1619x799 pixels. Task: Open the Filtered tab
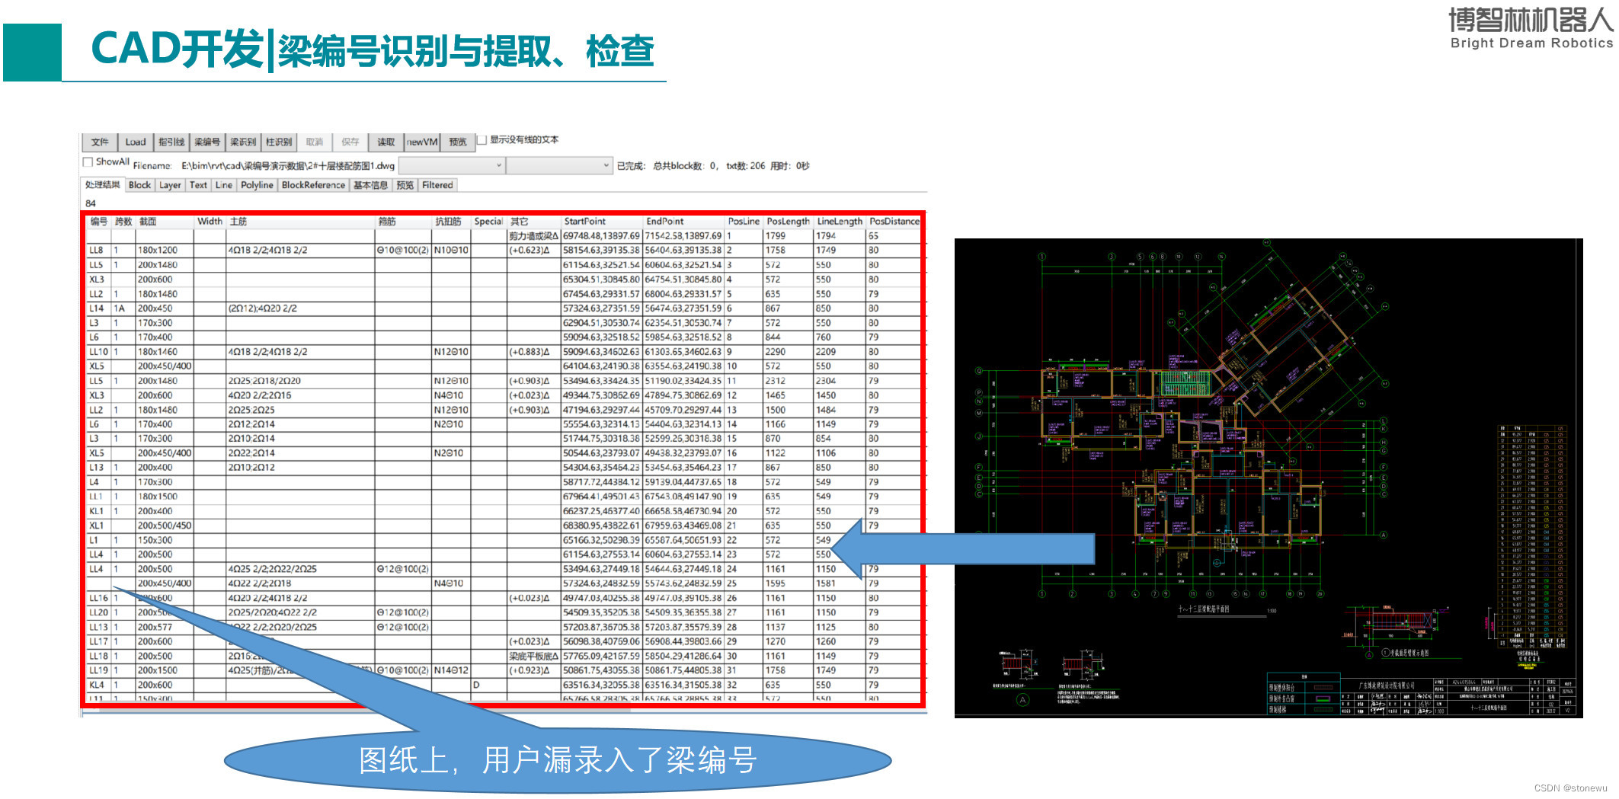pos(437,184)
